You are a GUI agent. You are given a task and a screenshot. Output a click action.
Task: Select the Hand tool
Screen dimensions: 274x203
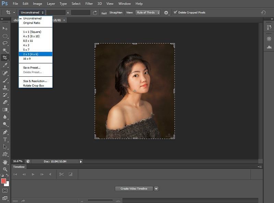tap(5, 161)
